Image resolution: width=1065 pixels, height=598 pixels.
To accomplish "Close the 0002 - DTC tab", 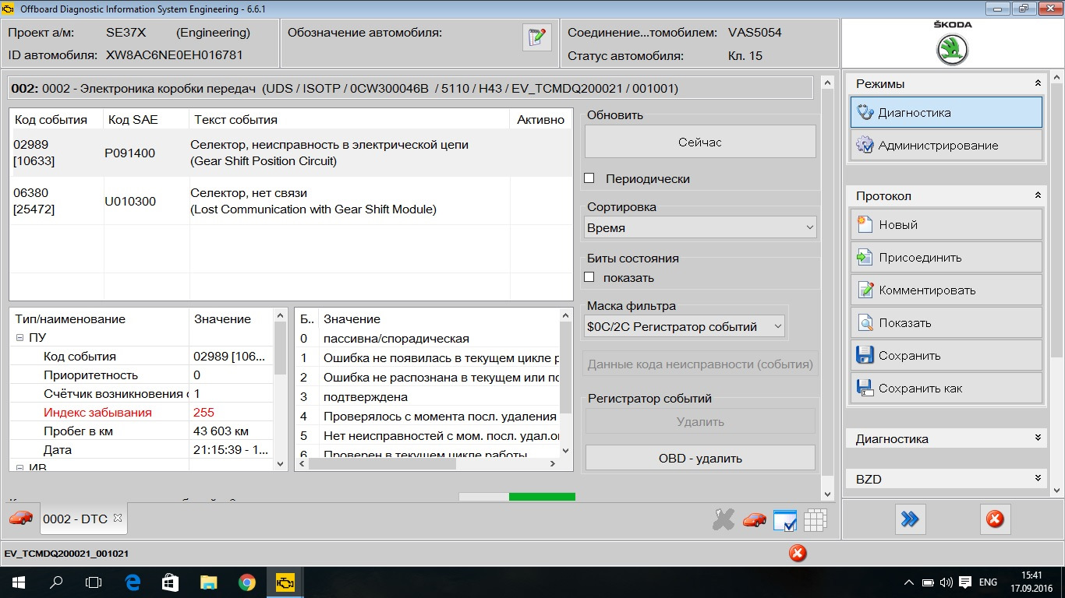I will [x=118, y=518].
